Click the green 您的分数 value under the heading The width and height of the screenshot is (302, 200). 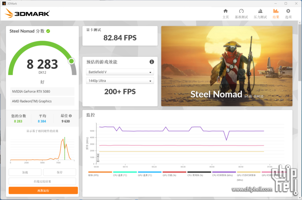point(18,121)
